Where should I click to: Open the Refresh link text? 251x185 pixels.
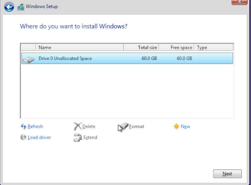(35, 126)
